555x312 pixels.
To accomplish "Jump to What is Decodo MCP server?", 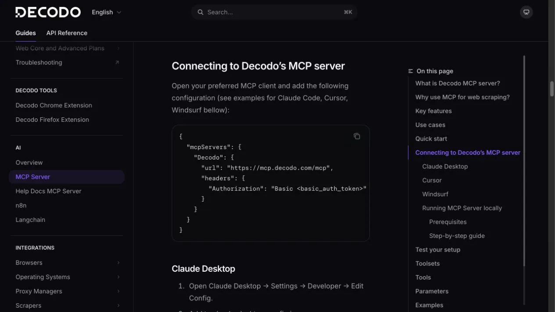I will pyautogui.click(x=458, y=83).
